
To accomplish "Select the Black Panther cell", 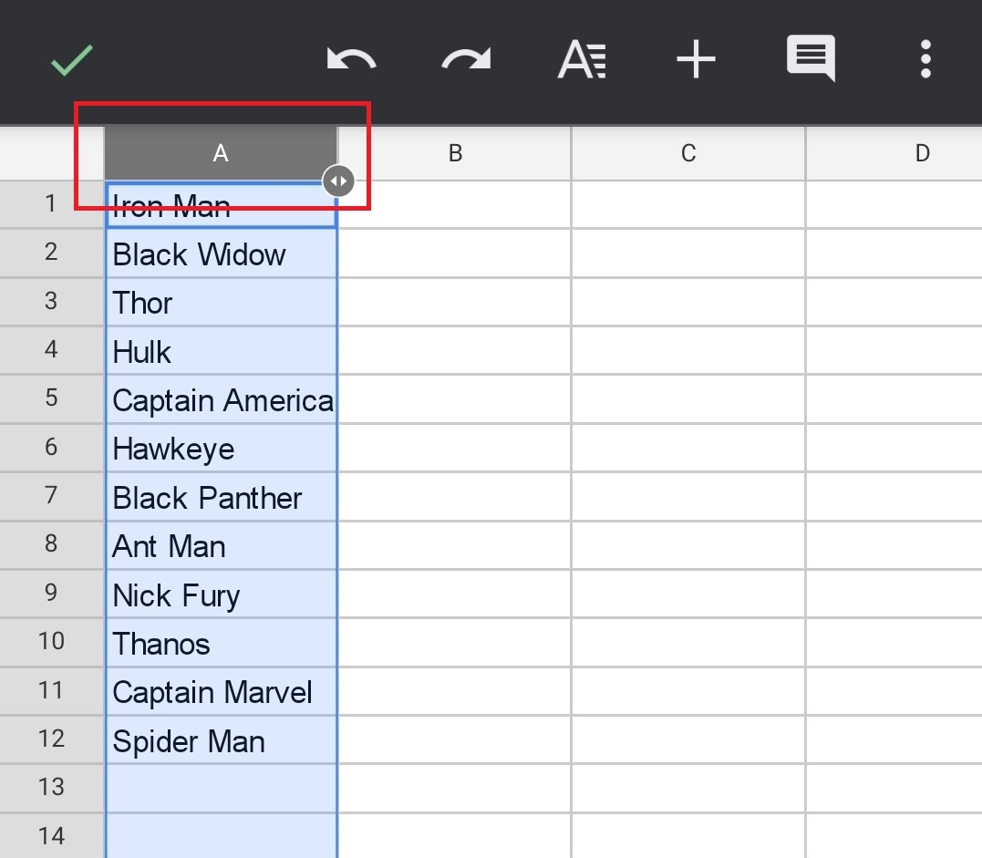I will (x=221, y=497).
